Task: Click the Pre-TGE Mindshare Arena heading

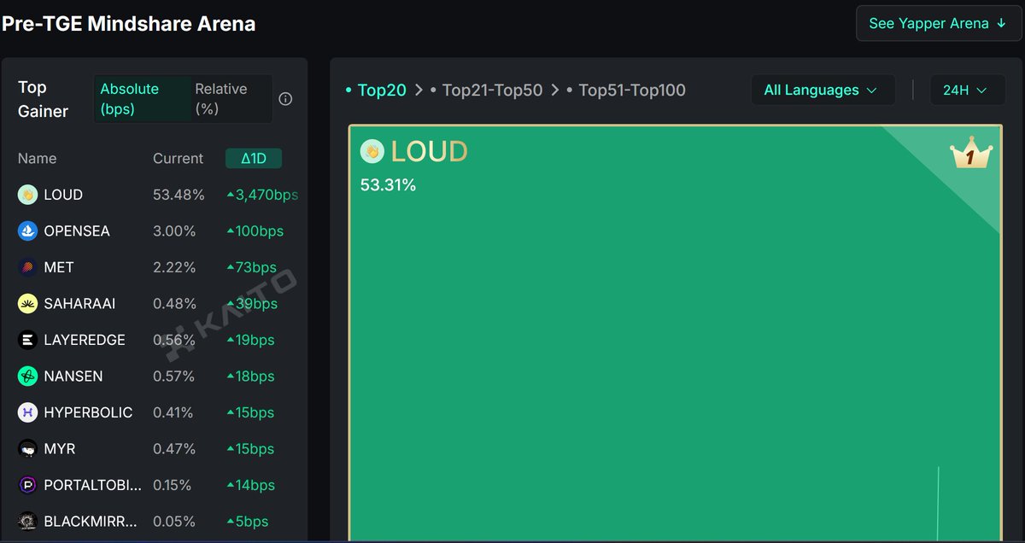Action: point(129,23)
